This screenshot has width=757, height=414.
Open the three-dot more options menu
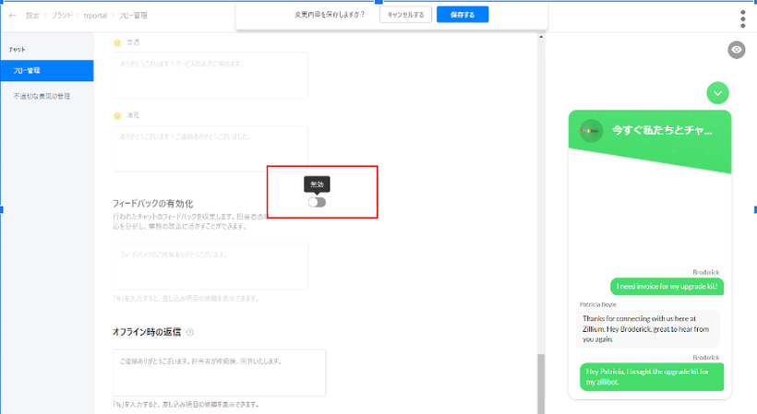click(742, 19)
